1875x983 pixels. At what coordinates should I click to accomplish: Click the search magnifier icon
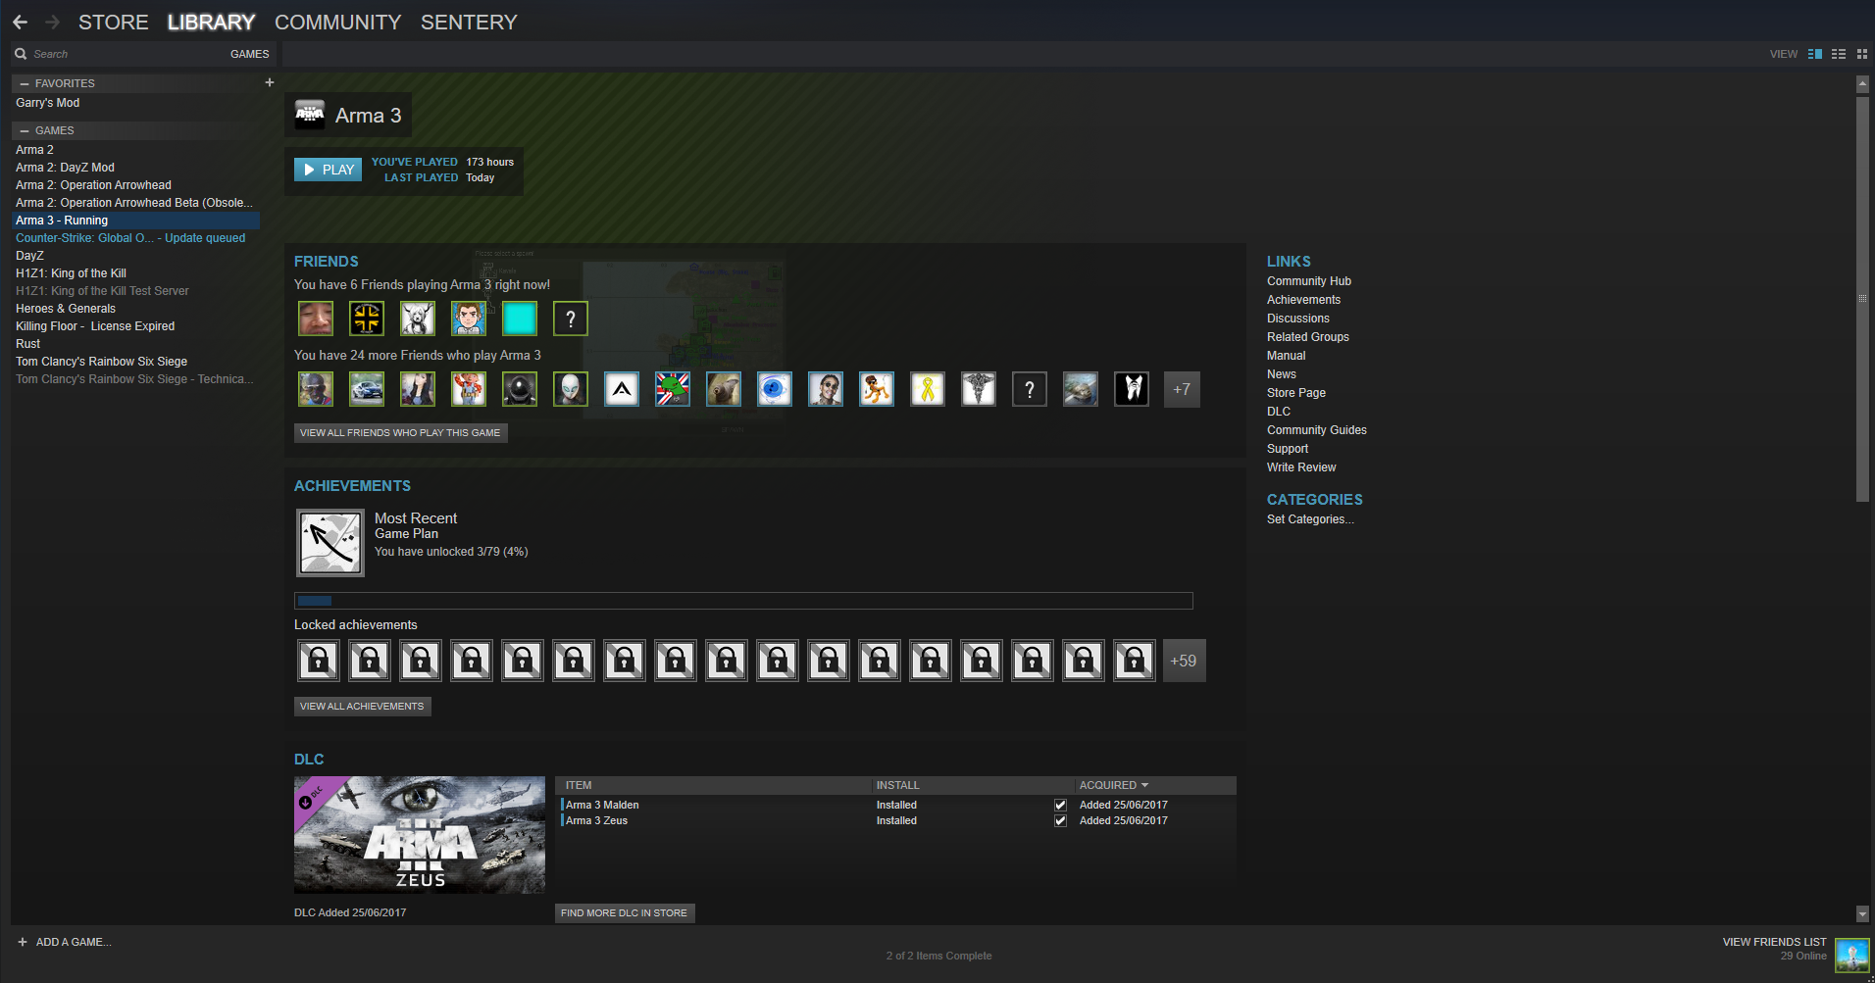tap(21, 54)
